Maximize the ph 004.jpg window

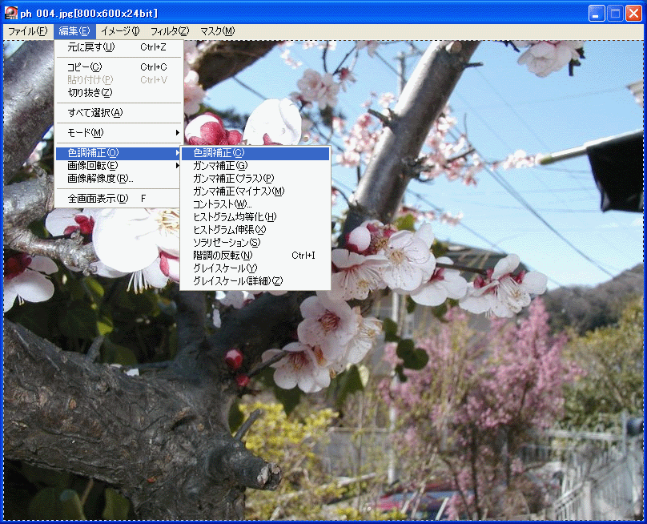(615, 13)
